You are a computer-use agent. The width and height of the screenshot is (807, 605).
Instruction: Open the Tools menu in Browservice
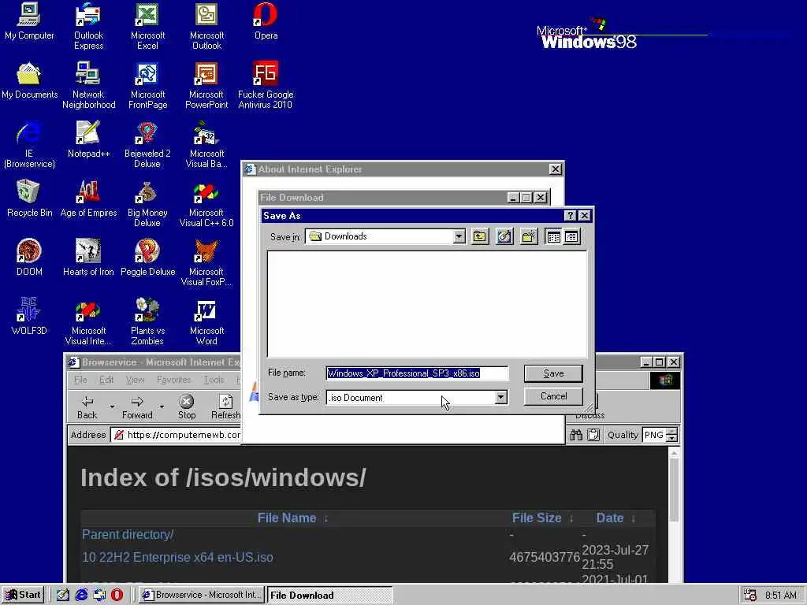point(214,380)
